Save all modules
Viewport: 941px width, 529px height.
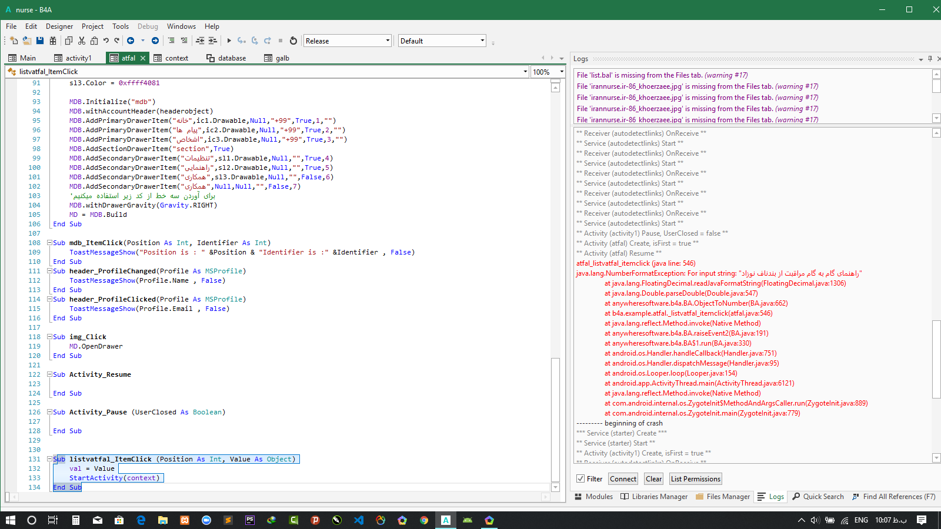tap(52, 40)
